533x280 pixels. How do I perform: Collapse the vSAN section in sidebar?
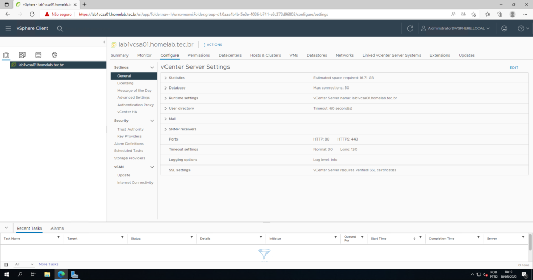click(152, 167)
